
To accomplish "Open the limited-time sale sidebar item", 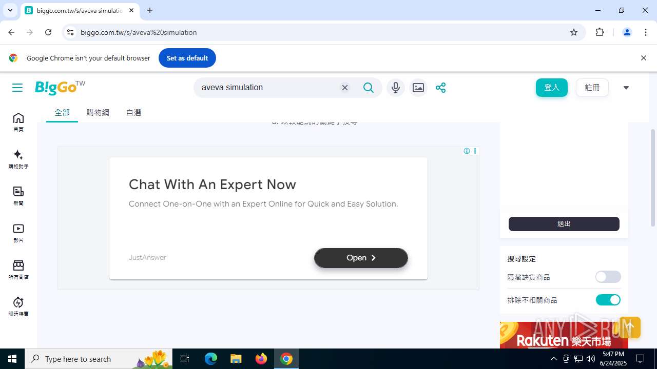I will pyautogui.click(x=18, y=307).
